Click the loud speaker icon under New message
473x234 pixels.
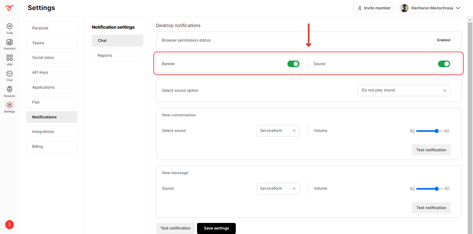coord(447,189)
